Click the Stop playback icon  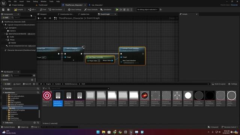click(124, 10)
